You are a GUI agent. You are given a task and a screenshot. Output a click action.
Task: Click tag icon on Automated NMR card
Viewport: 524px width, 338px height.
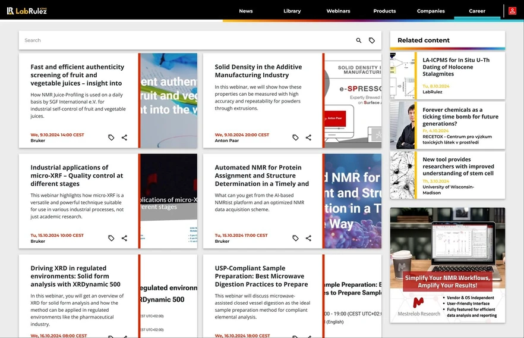(295, 238)
